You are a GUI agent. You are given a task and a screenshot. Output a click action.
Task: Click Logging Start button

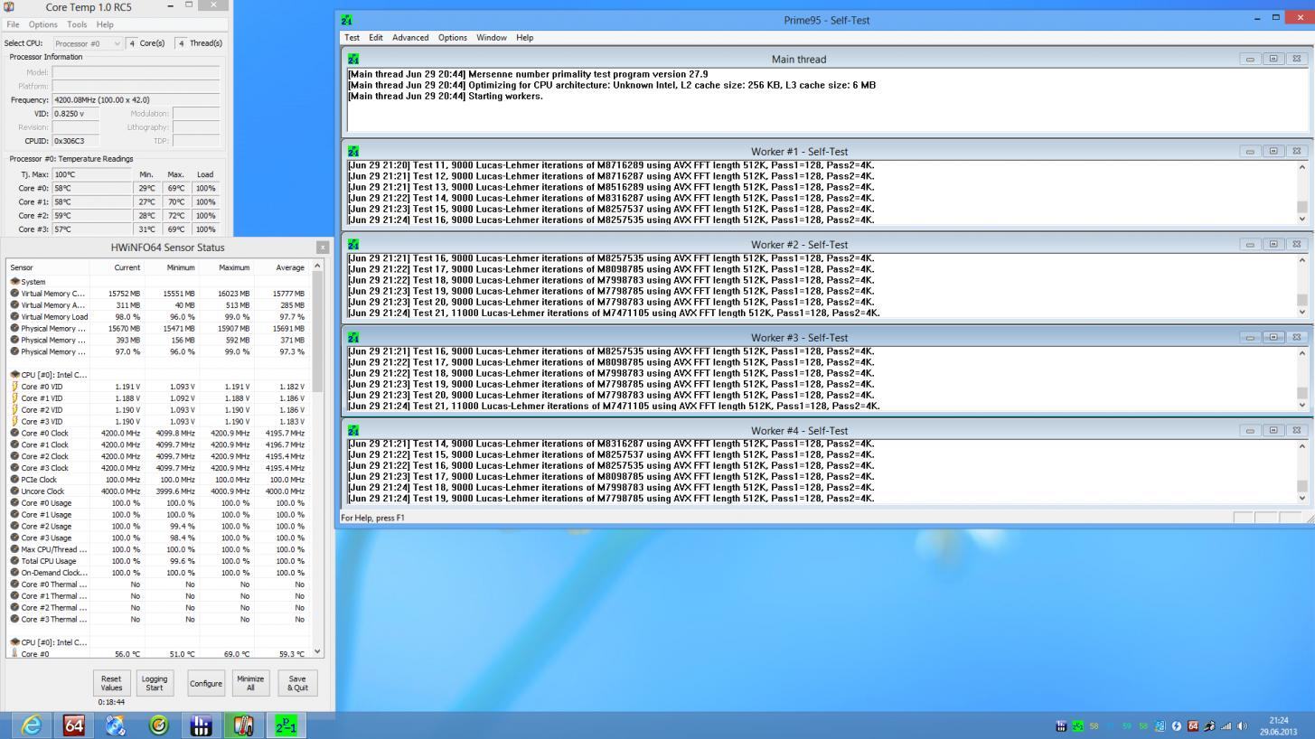click(x=155, y=683)
